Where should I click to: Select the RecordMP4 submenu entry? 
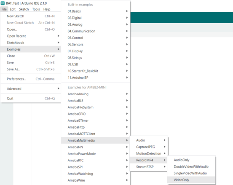point(149,160)
